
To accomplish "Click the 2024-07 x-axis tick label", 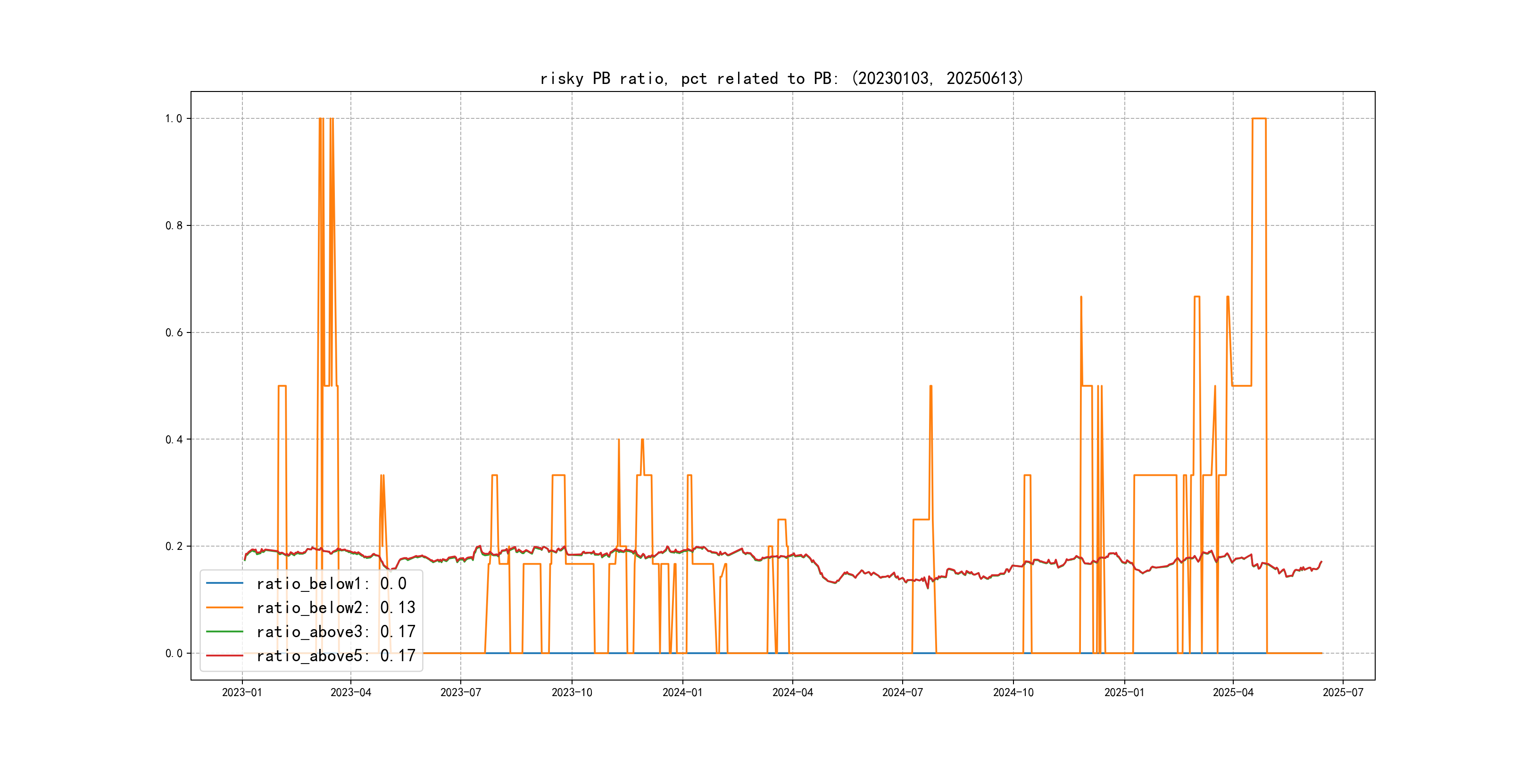I will [902, 692].
